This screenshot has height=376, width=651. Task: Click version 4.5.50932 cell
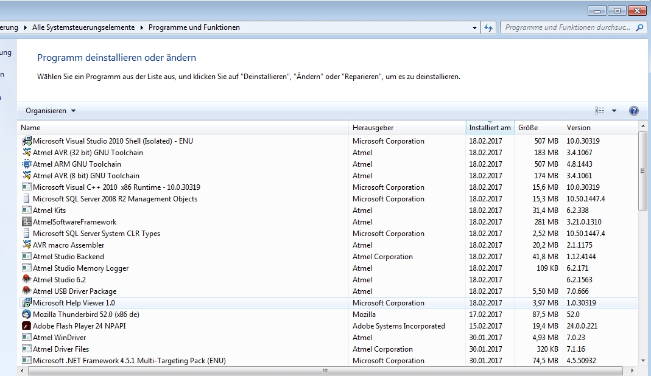pos(581,361)
